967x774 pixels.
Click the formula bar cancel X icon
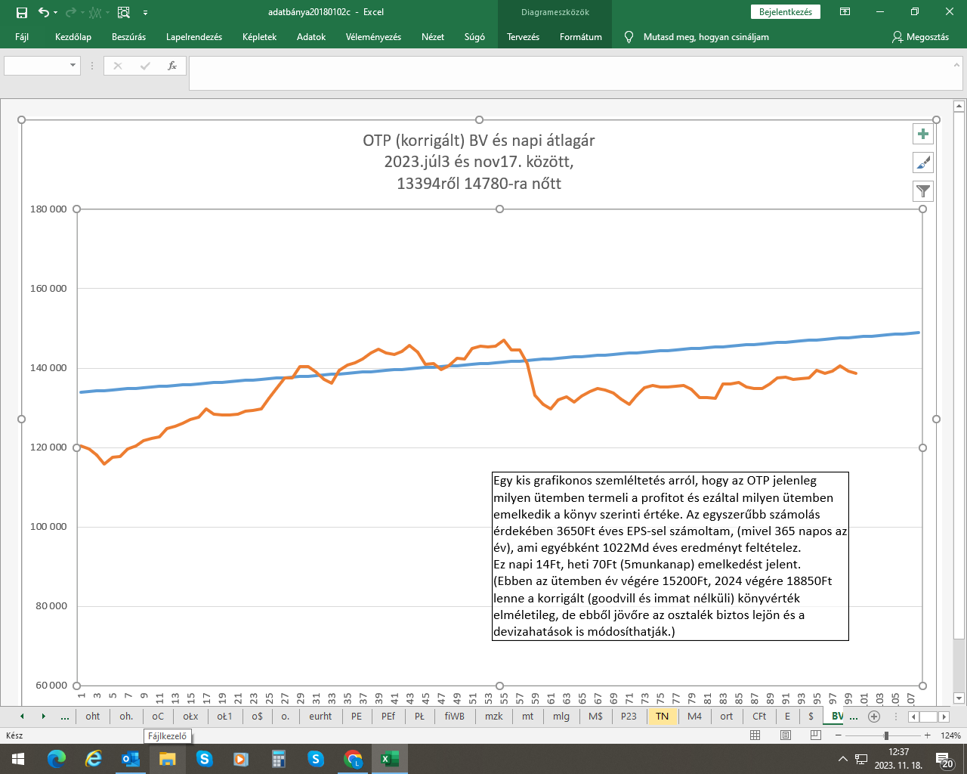click(x=118, y=66)
